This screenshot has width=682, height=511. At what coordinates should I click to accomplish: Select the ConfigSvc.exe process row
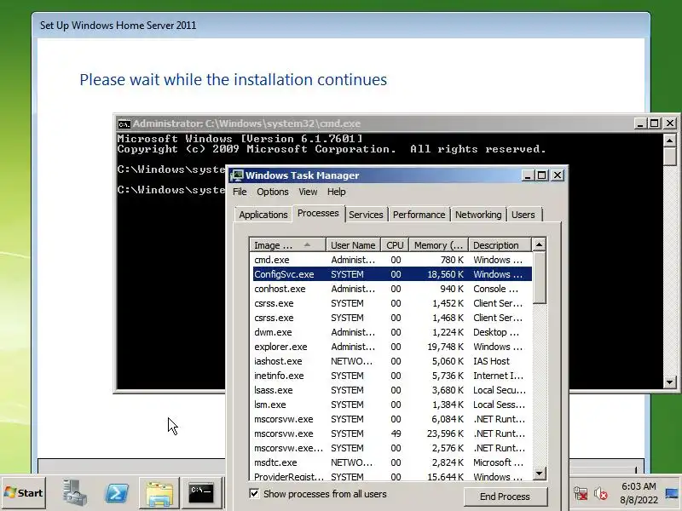[x=392, y=274]
